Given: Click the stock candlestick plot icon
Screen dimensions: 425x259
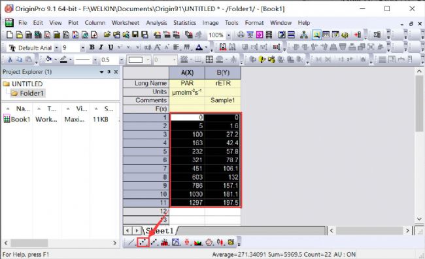Looking at the screenshot, I should point(220,242).
